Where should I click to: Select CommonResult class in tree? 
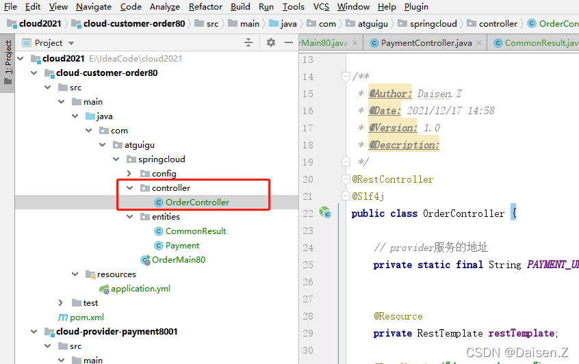click(x=195, y=231)
